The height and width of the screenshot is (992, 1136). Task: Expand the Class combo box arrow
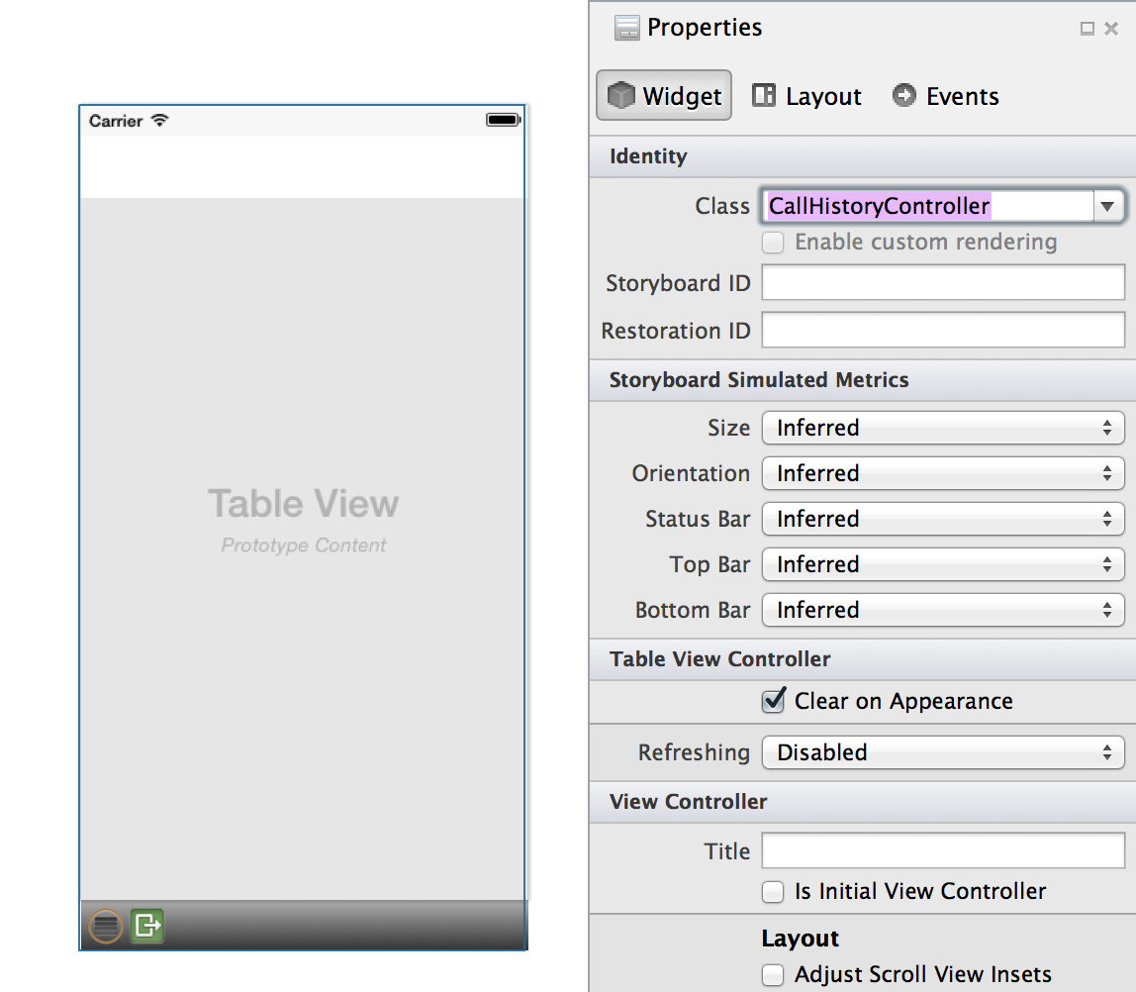[1107, 206]
